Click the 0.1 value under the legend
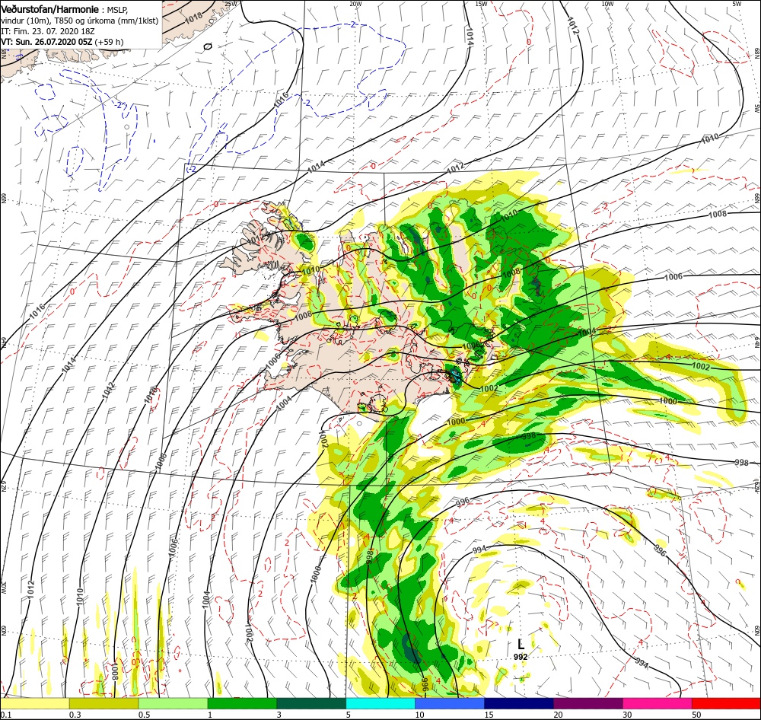 coord(5,715)
